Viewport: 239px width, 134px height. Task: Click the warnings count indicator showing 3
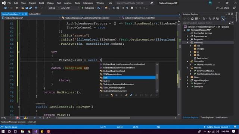click(27, 118)
